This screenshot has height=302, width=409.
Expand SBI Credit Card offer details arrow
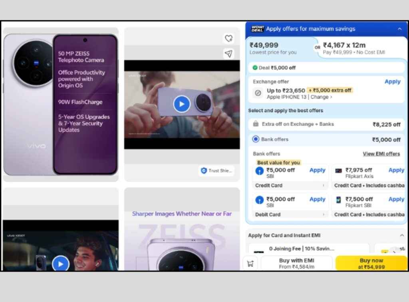pos(324,185)
